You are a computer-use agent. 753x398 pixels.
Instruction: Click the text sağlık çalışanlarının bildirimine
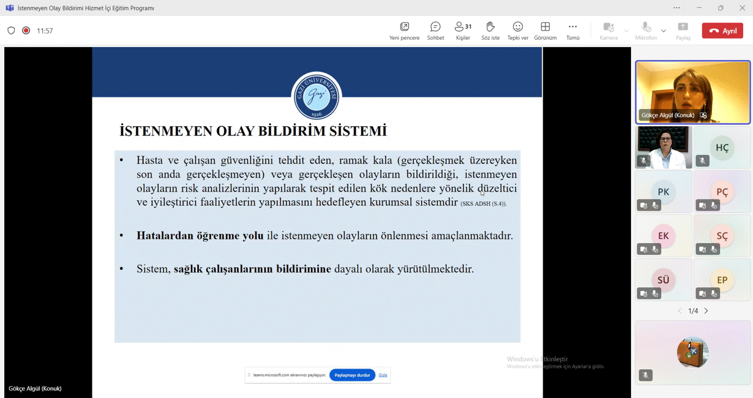click(252, 269)
